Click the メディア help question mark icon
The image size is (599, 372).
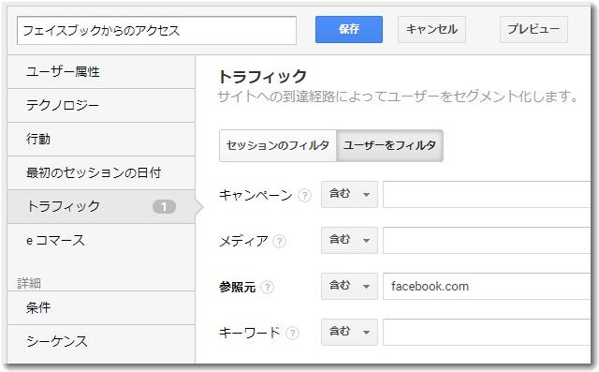coord(279,241)
